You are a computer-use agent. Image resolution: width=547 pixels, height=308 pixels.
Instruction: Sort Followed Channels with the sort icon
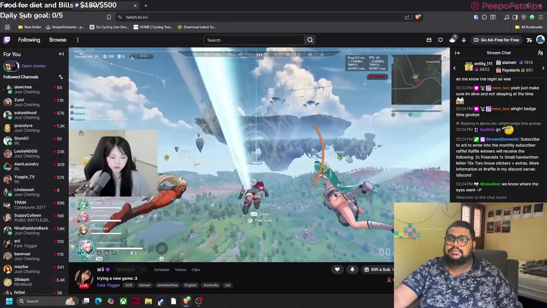61,77
